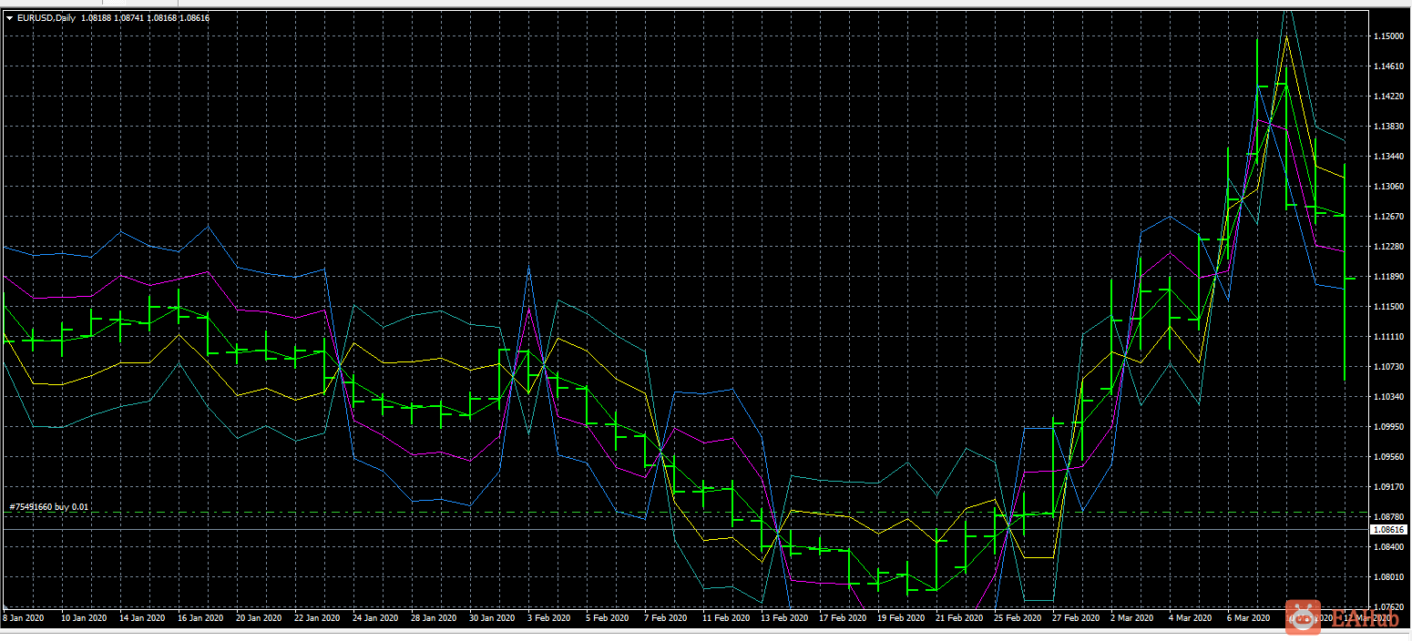Click the 3 Feb 2020 date label
This screenshot has width=1412, height=641.
click(548, 617)
